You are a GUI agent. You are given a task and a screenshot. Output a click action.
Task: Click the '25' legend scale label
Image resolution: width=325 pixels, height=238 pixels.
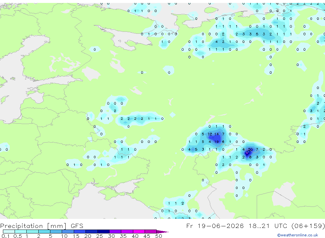99,236
